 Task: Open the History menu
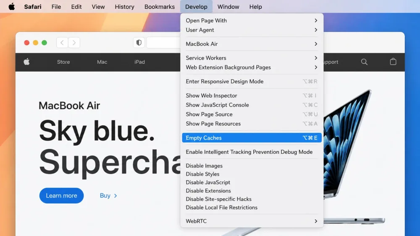click(125, 7)
